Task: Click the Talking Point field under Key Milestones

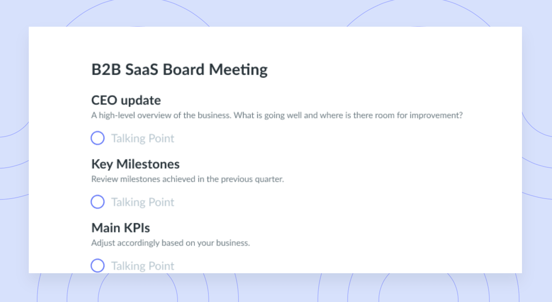Action: 143,202
